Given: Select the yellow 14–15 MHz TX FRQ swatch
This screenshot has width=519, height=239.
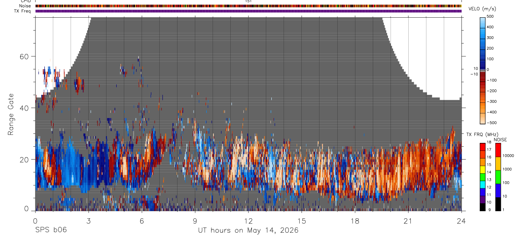Looking at the screenshot, I should click(483, 169).
